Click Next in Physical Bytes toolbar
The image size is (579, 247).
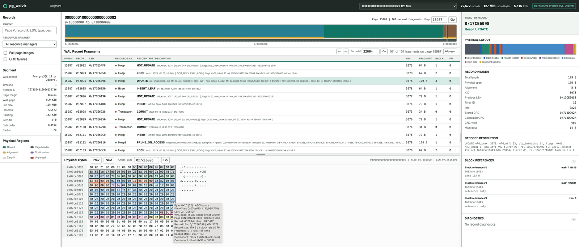[109, 160]
